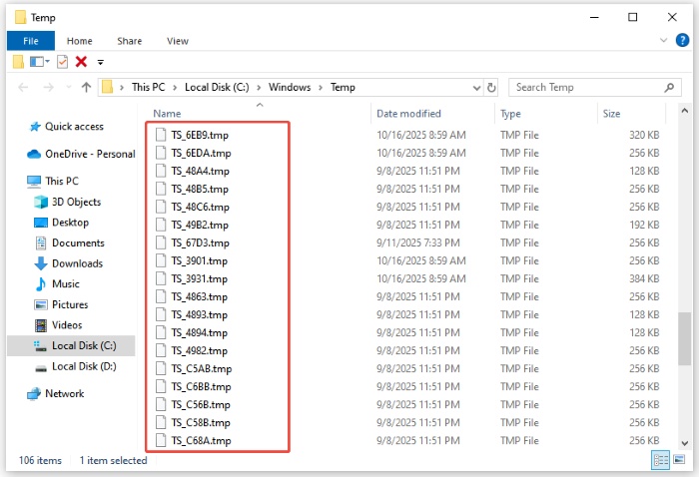
Task: Switch to Details view layout icon
Action: point(660,460)
